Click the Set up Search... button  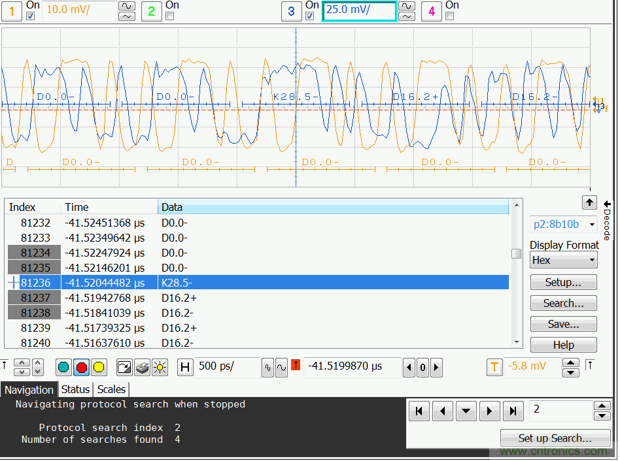coord(555,438)
